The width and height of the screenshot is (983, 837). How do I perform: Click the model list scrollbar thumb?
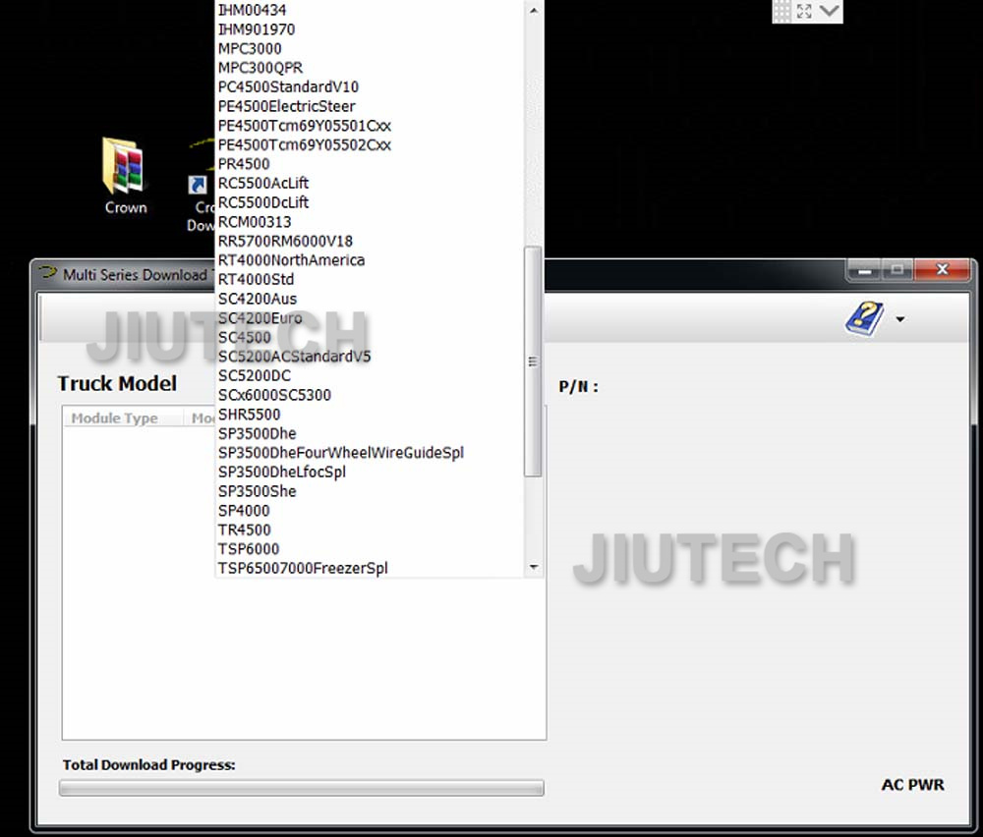533,361
